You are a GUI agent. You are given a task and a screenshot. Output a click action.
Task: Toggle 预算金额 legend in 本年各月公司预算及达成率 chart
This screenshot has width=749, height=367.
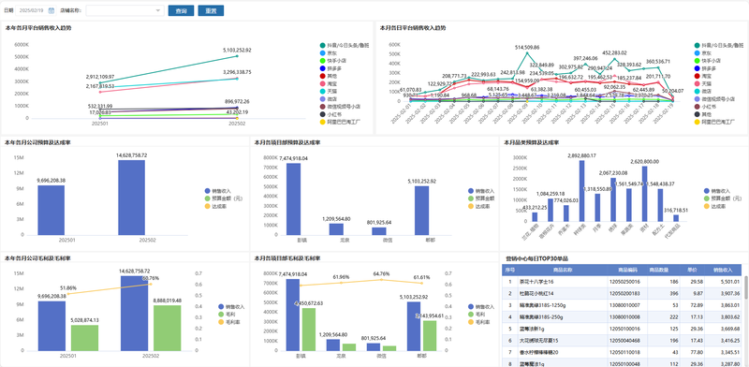click(224, 198)
